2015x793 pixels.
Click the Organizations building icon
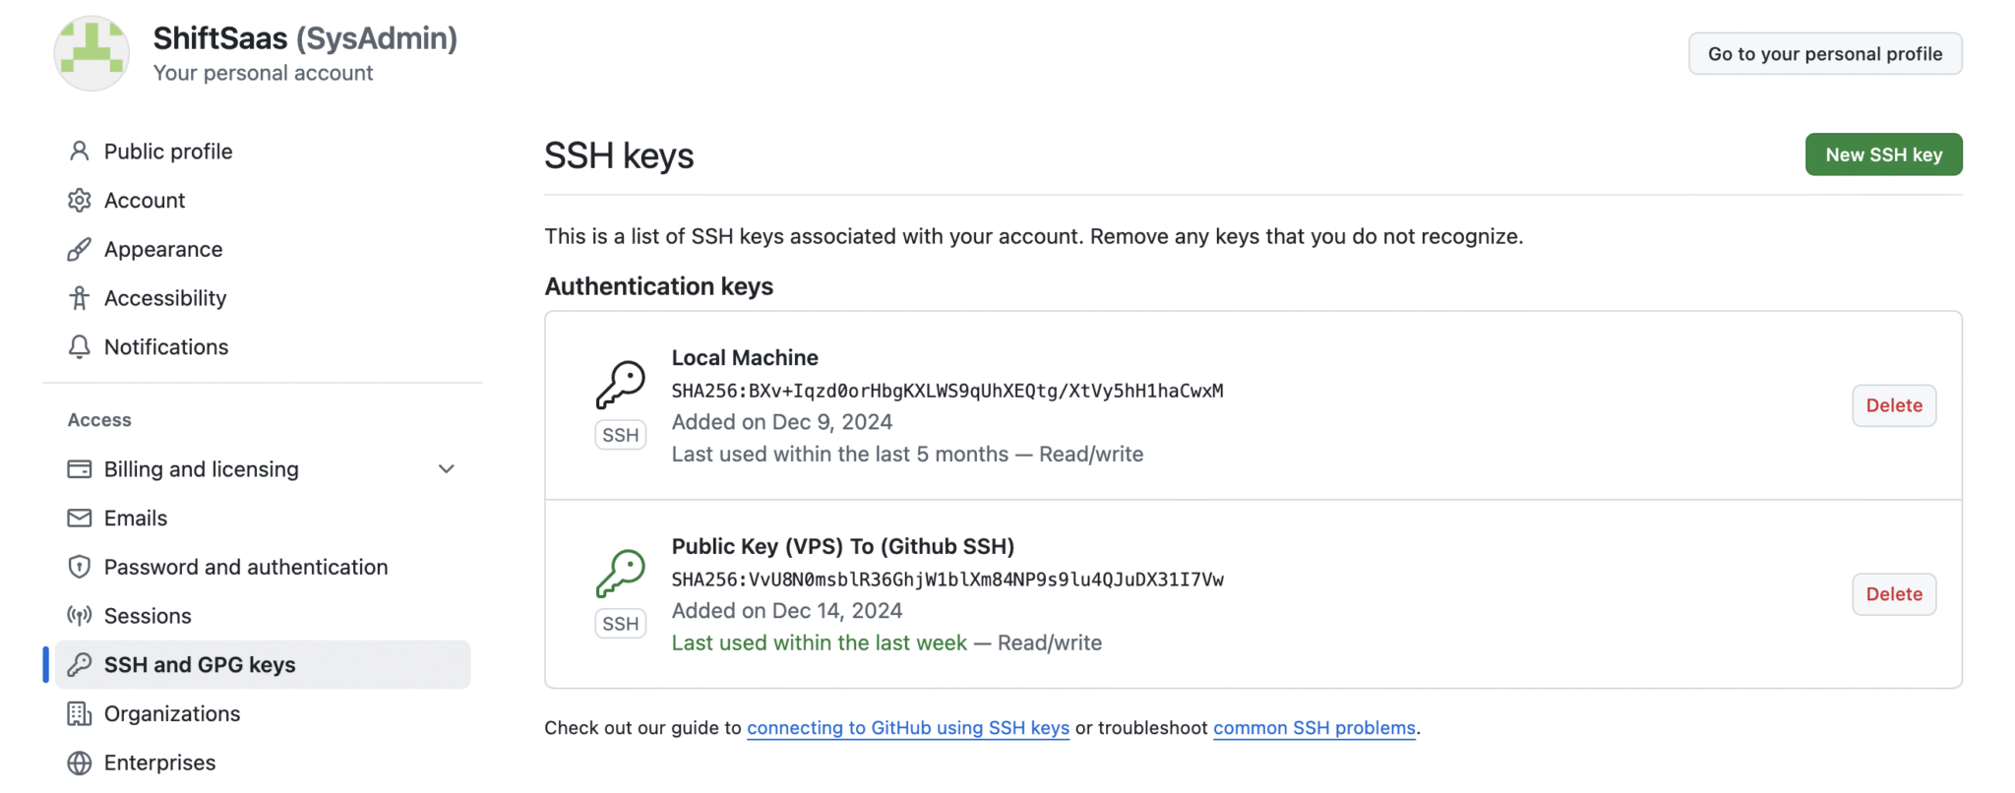click(x=80, y=714)
